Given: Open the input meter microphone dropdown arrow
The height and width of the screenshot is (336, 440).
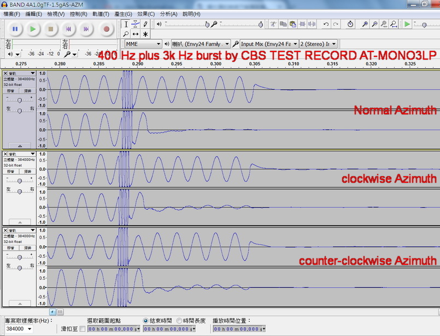Looking at the screenshot, I should [74, 54].
